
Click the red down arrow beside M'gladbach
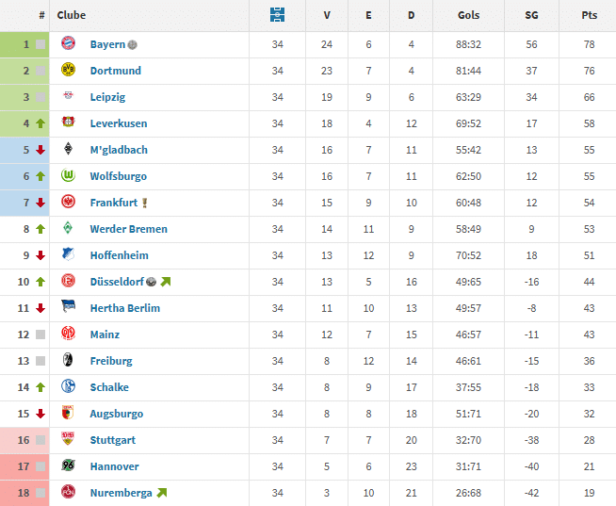41,150
